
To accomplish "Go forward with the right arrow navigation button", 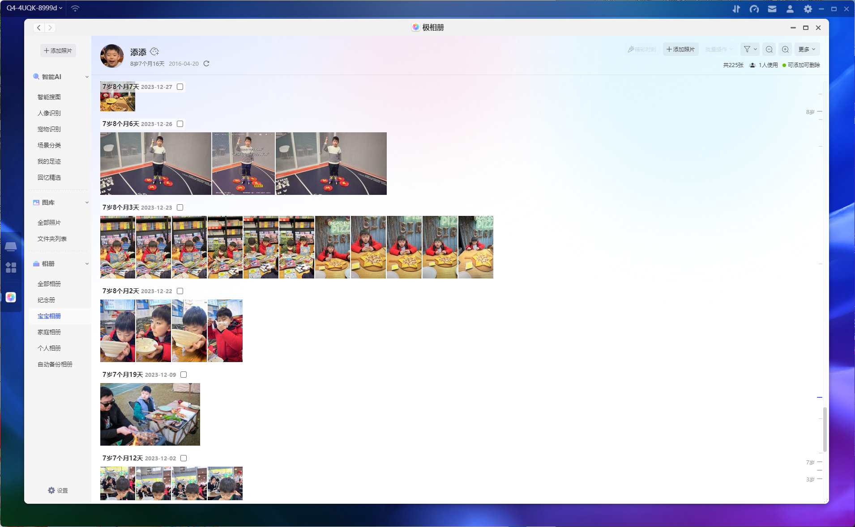I will 50,28.
